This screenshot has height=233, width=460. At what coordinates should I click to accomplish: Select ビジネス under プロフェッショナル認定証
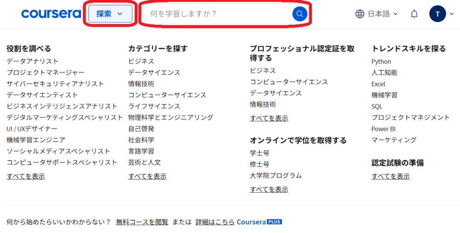point(263,71)
